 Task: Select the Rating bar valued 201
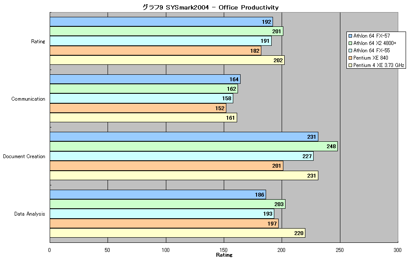[x=166, y=31]
